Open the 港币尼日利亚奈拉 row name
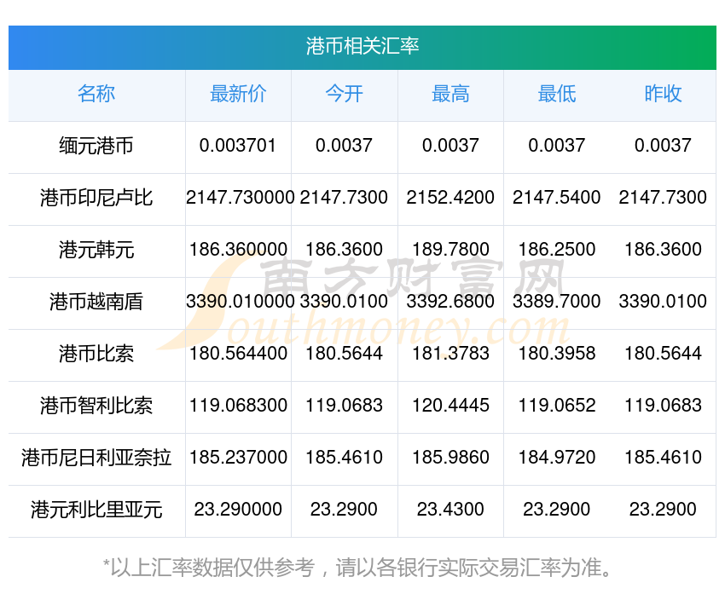Screen dimensions: 725x594 [x=96, y=458]
